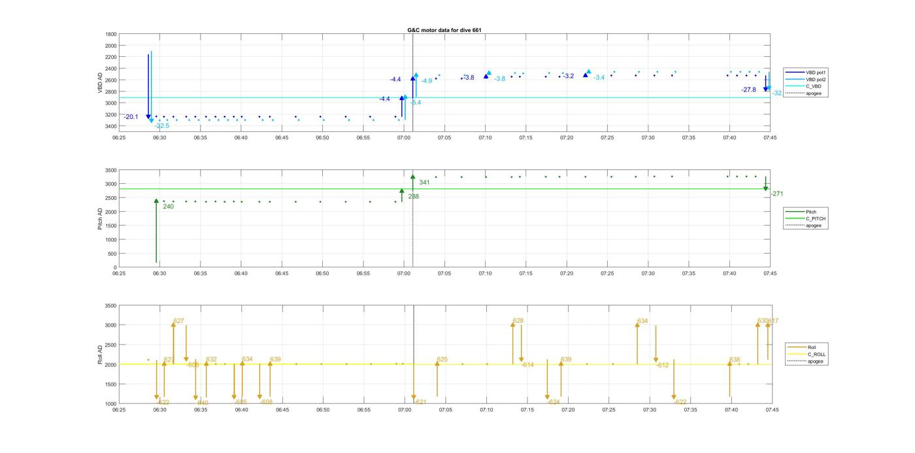Click the '-3.2' VBD data label
The image size is (915, 453).
click(x=568, y=76)
